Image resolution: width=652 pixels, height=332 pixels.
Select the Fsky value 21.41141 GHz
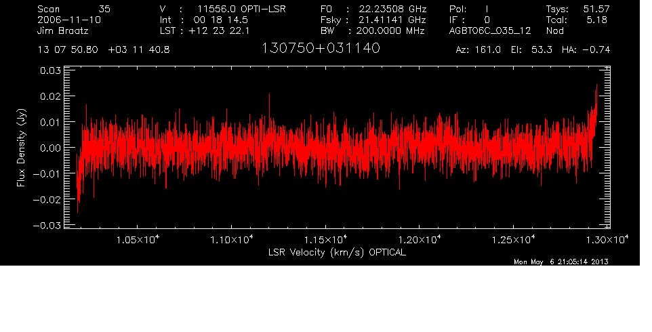392,20
